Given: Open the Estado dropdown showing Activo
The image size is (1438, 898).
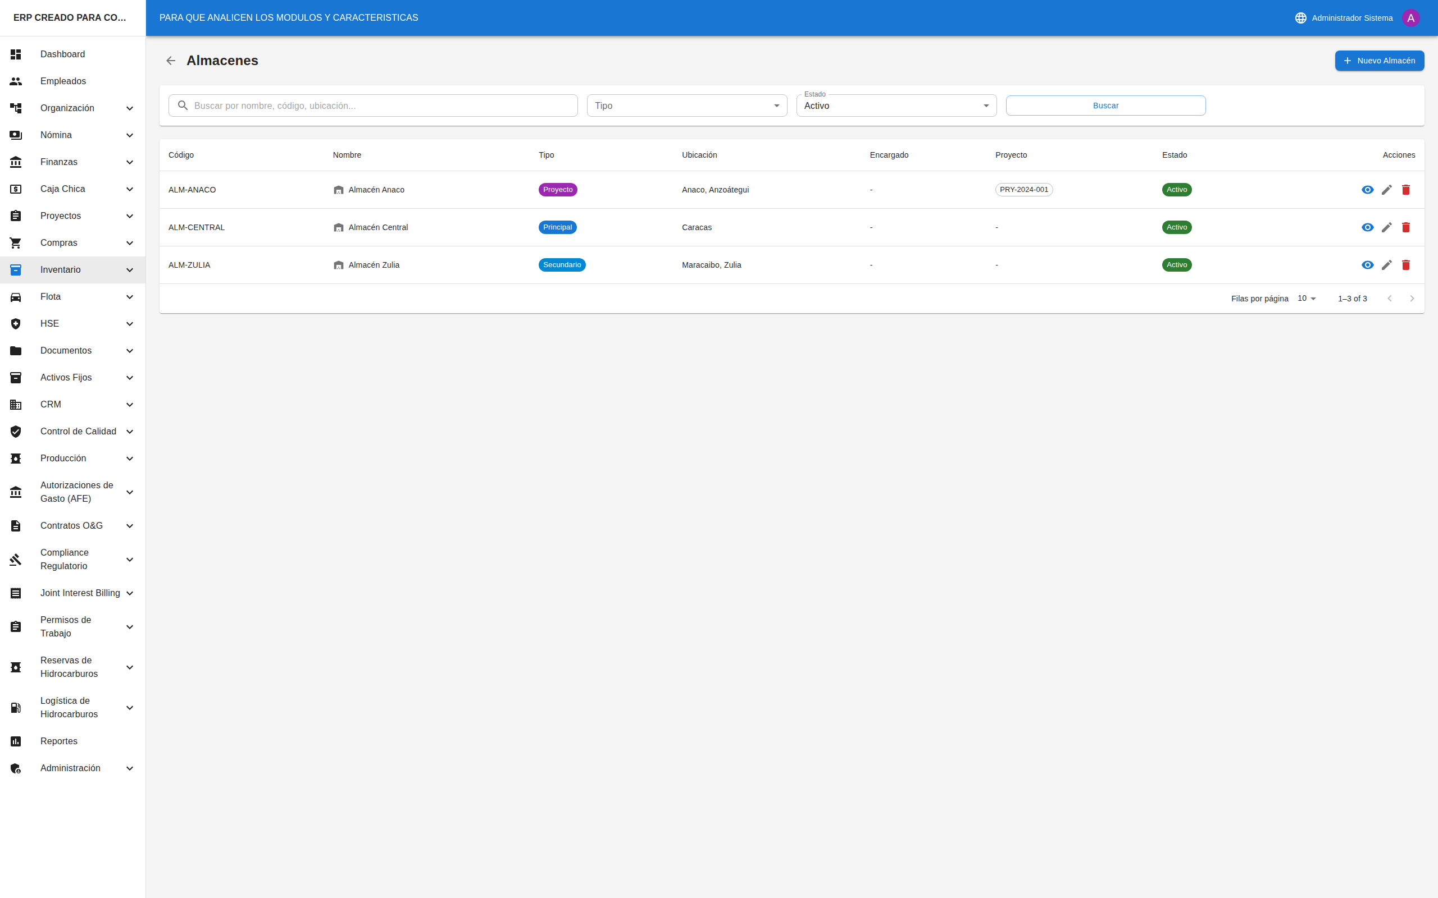Looking at the screenshot, I should [x=895, y=106].
